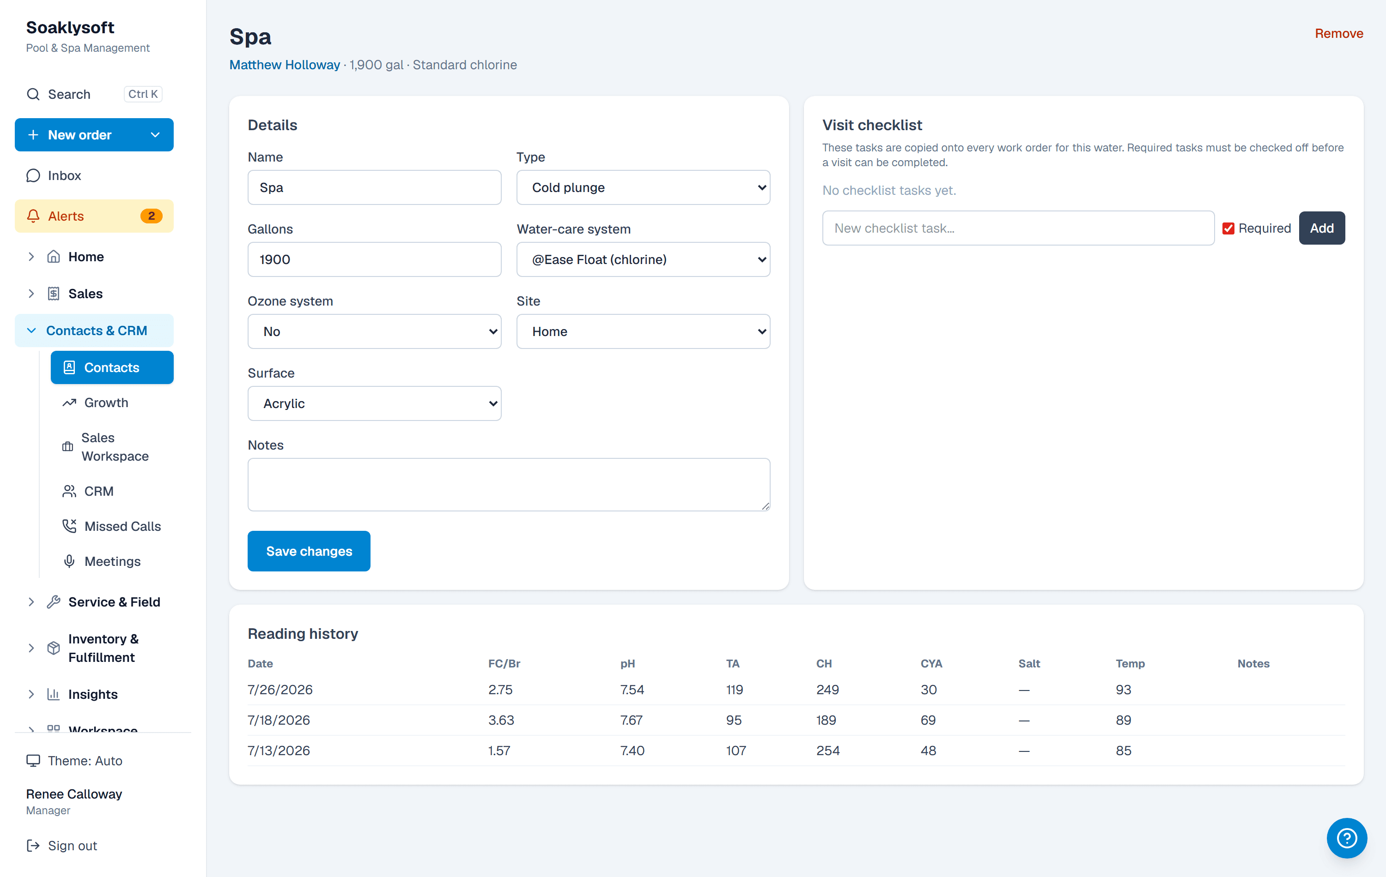Expand the Service & Field chevron
Viewport: 1386px width, 877px height.
(x=31, y=601)
